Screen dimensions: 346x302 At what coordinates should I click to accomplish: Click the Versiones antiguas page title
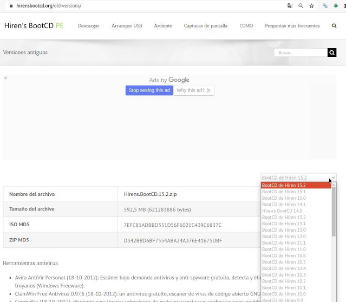pos(25,52)
